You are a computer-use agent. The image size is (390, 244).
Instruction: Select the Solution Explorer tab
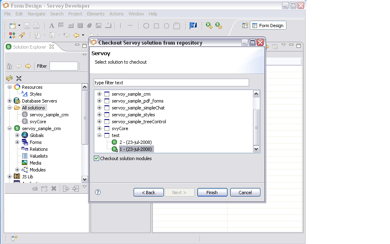29,47
